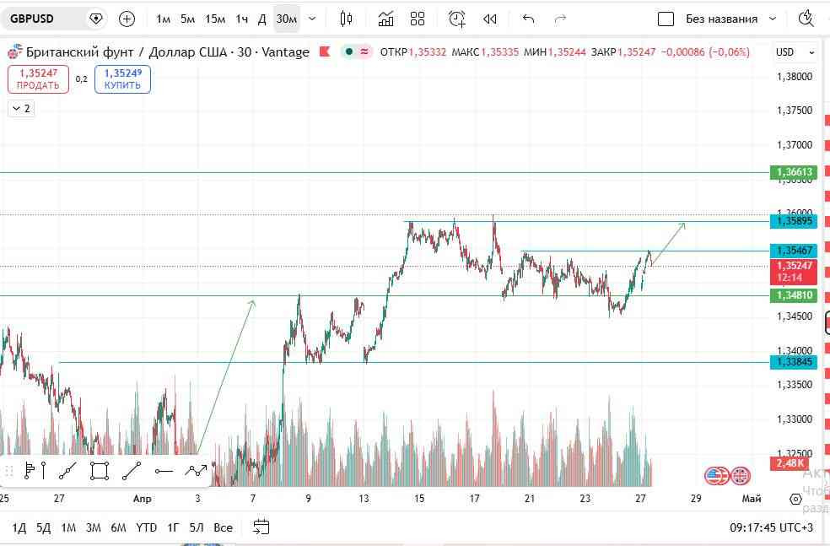Toggle the layout name checkbox square

point(666,19)
